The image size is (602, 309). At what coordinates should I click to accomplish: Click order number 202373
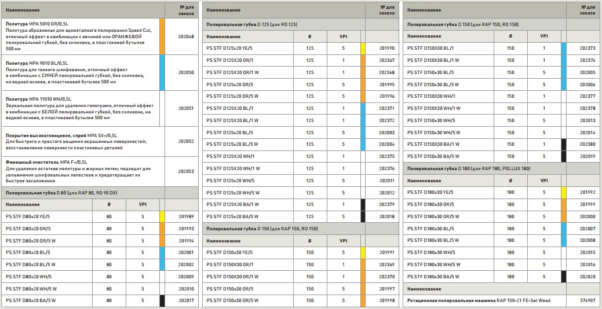(x=588, y=49)
